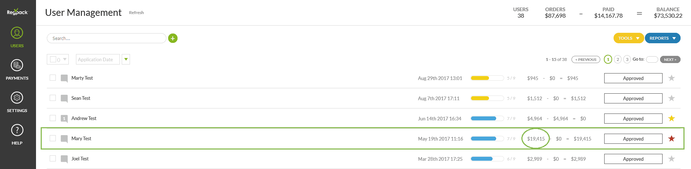Go to page 2 of users
Viewport: 691px width, 169px height.
click(x=618, y=59)
